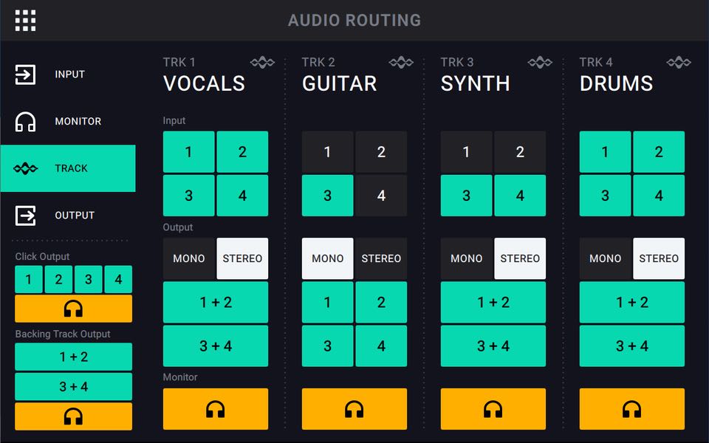This screenshot has height=443, width=709.
Task: Switch Vocals output to MONO
Action: 189,258
